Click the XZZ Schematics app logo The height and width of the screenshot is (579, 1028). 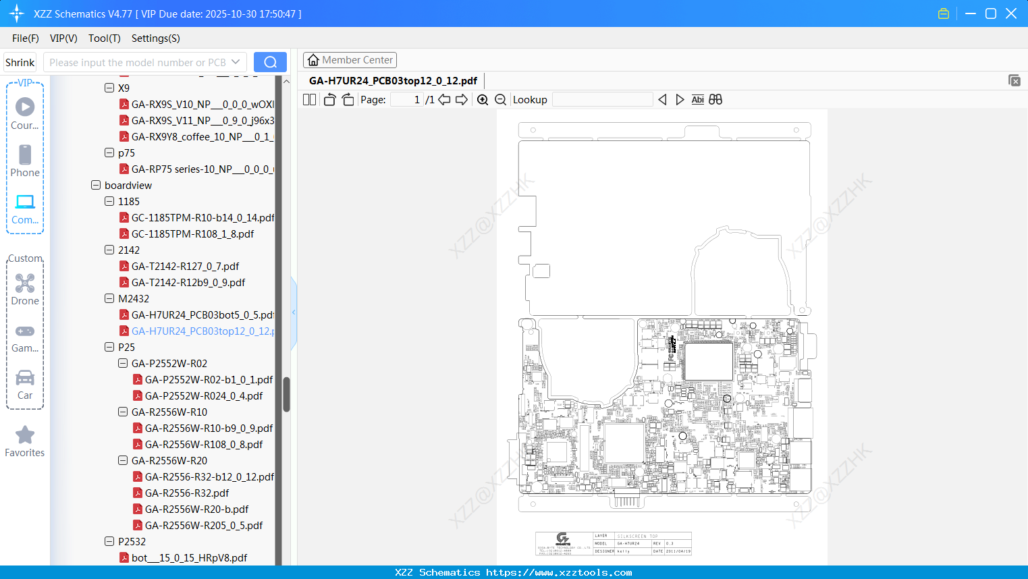tap(17, 13)
